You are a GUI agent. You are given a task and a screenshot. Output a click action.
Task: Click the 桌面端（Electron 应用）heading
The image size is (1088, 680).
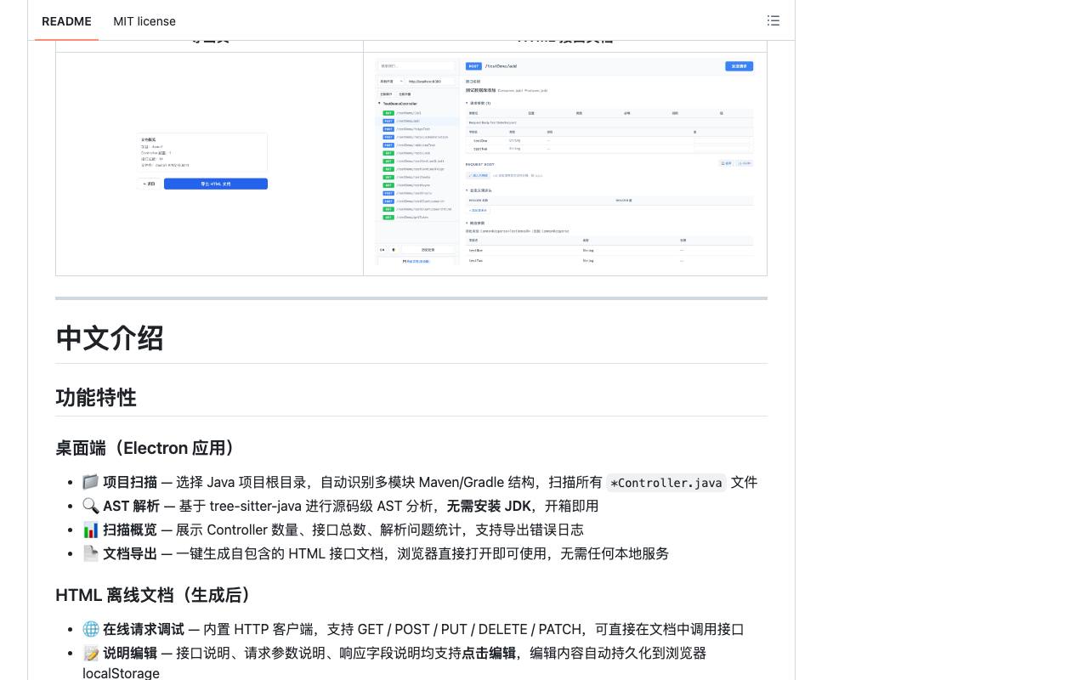[x=148, y=448]
